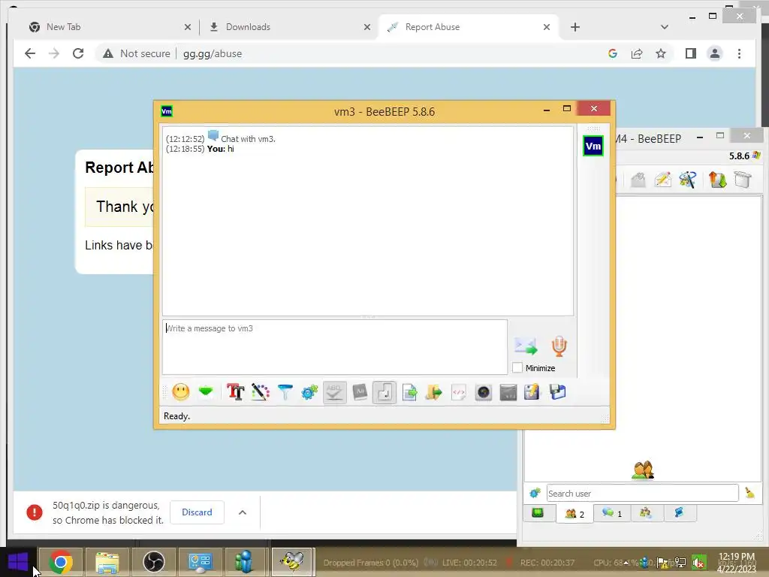The height and width of the screenshot is (577, 769).
Task: Click the red dangerous download warning icon
Action: pos(35,512)
